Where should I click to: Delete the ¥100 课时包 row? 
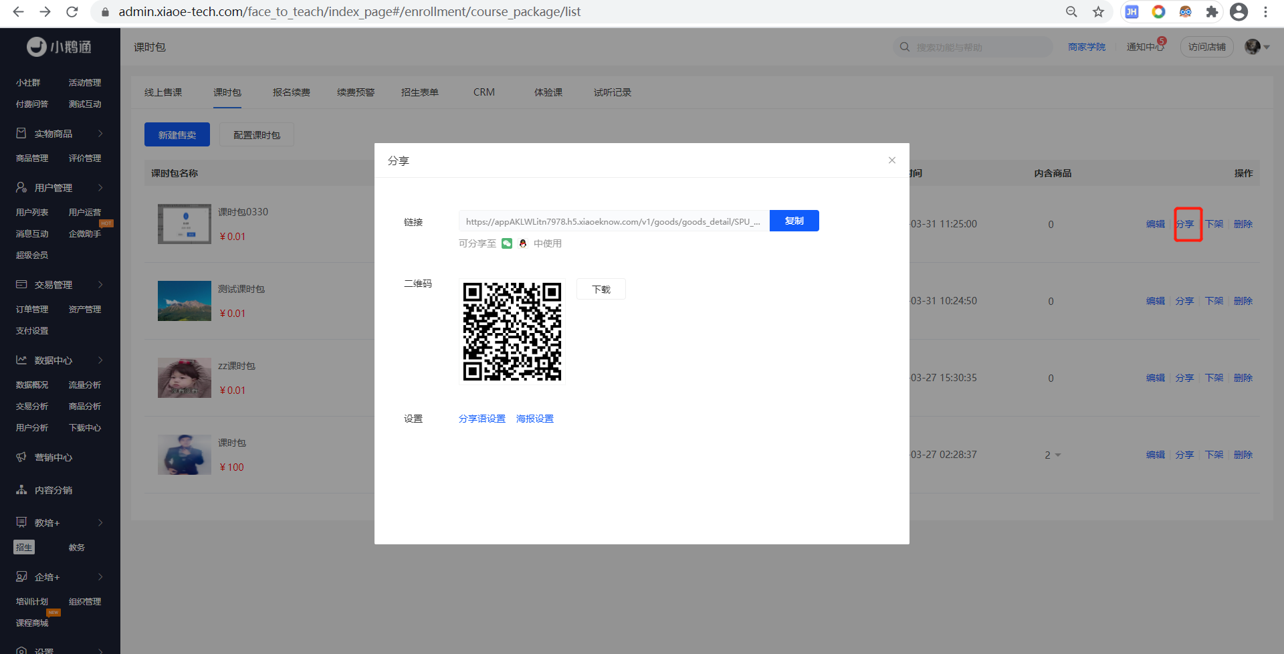click(1243, 455)
